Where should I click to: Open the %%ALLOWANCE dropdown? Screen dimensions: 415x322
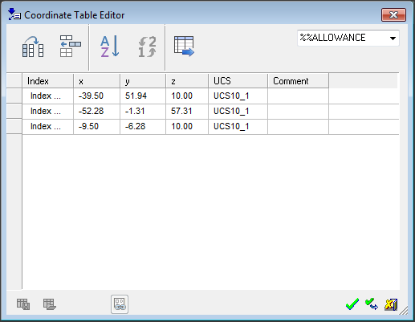348,38
